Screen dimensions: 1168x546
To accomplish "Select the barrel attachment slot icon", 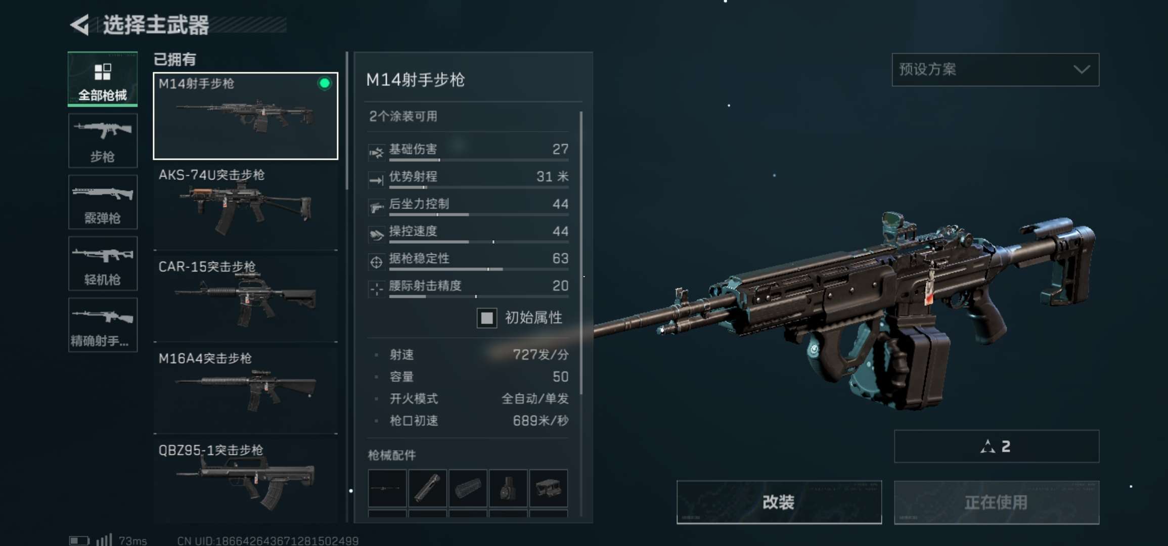I will [x=387, y=488].
